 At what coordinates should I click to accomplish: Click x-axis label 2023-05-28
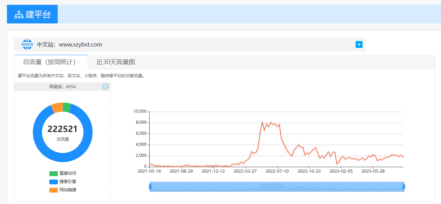(x=373, y=171)
